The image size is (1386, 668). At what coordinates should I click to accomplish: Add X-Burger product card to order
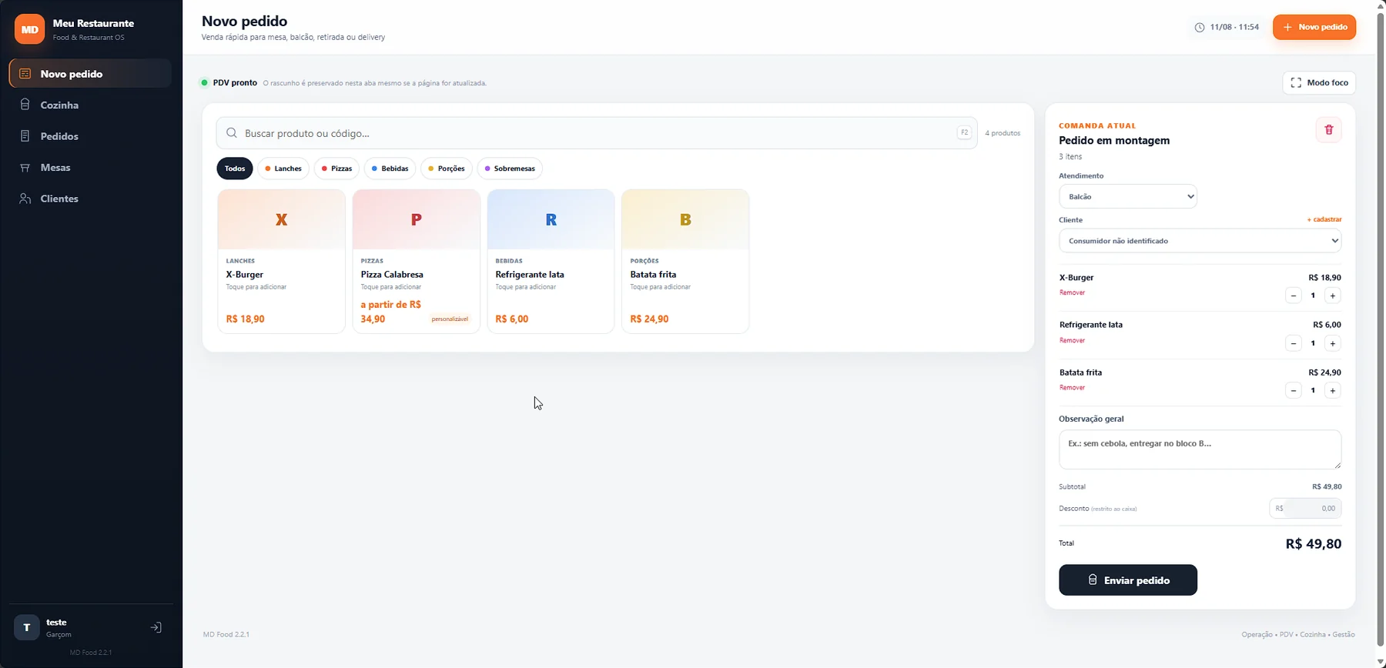282,262
